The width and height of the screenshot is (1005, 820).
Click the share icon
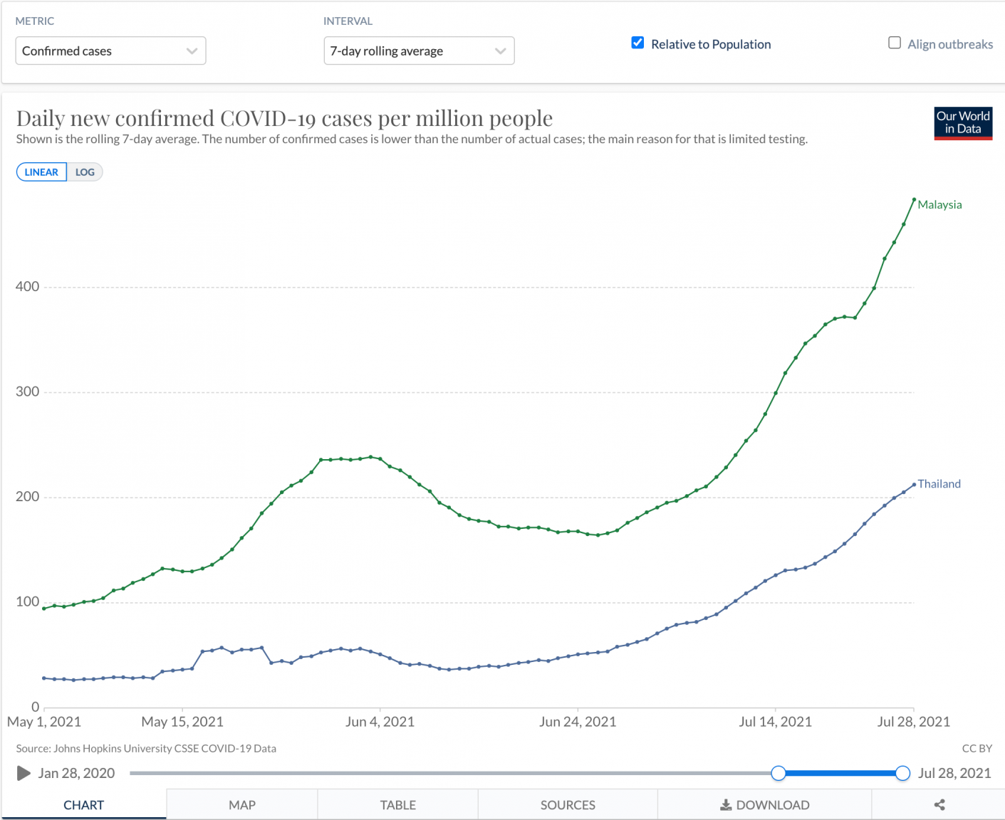(939, 805)
